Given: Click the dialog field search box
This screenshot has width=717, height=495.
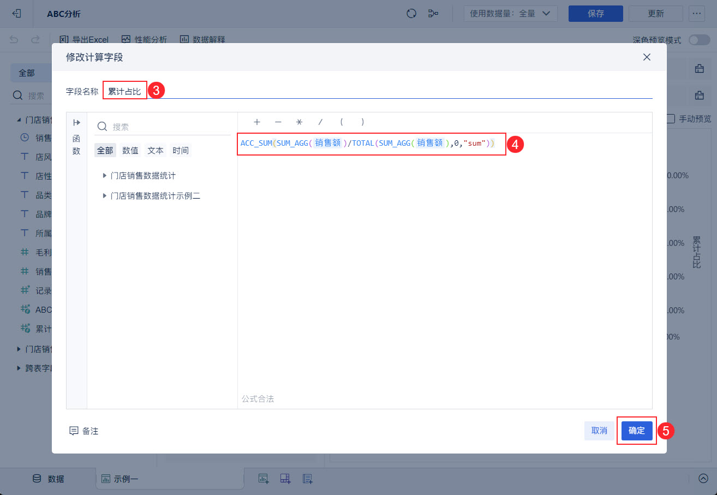Looking at the screenshot, I should (163, 127).
